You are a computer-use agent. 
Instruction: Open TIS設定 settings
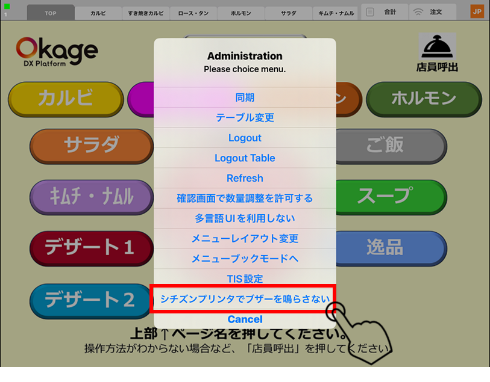(245, 279)
